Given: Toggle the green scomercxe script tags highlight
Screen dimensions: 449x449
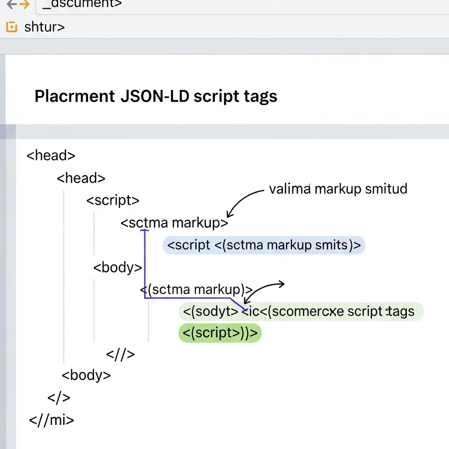Looking at the screenshot, I should (300, 311).
